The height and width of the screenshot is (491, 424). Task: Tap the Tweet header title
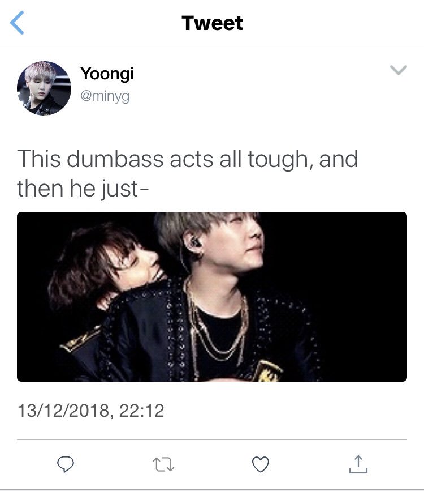point(212,23)
